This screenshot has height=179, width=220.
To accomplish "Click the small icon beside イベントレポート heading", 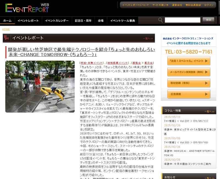I will [x=7, y=38].
